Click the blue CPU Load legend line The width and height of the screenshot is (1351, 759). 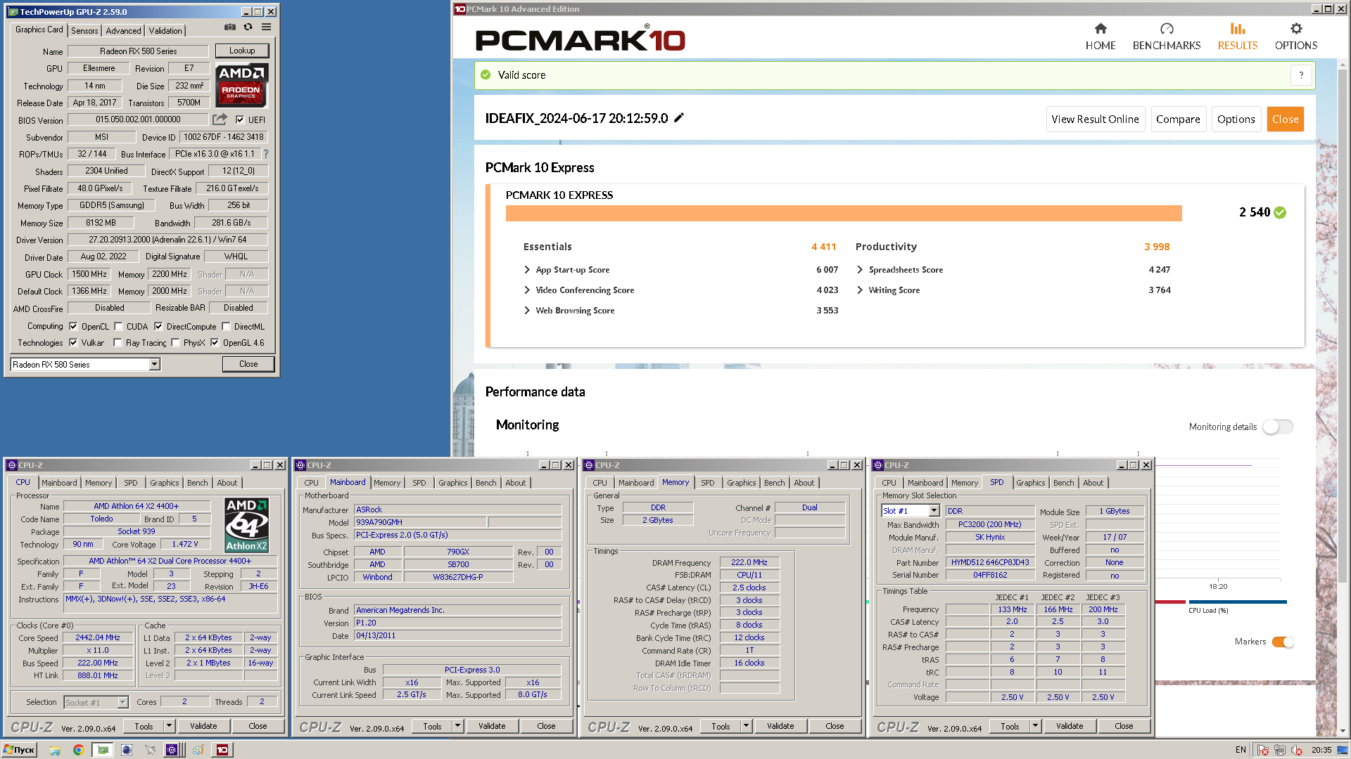point(1238,602)
